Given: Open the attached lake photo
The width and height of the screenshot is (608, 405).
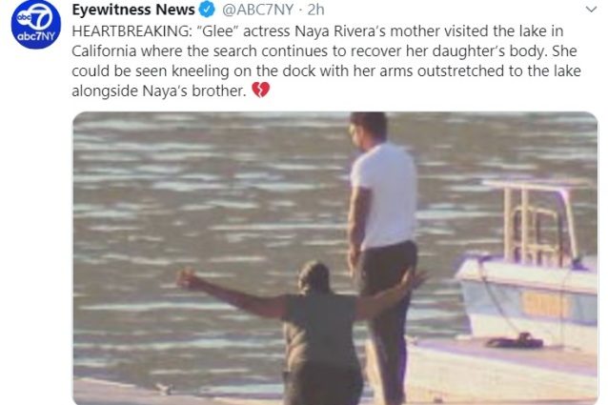Looking at the screenshot, I should [335, 258].
